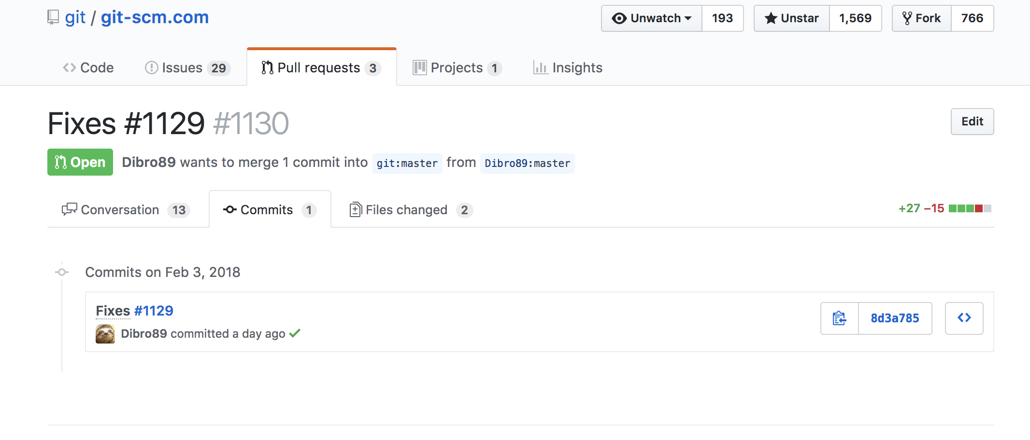
Task: Click the Open status badge
Action: (x=80, y=162)
